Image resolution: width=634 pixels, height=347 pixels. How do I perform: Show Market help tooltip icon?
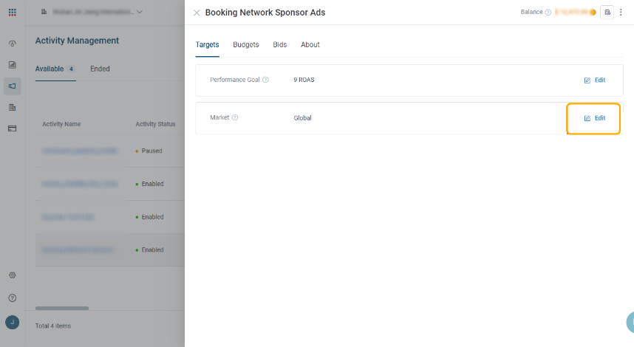(x=235, y=117)
